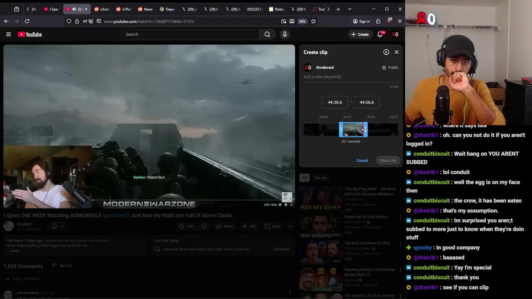The width and height of the screenshot is (532, 299).
Task: Click the 90% zoom level indicator
Action: tap(302, 21)
